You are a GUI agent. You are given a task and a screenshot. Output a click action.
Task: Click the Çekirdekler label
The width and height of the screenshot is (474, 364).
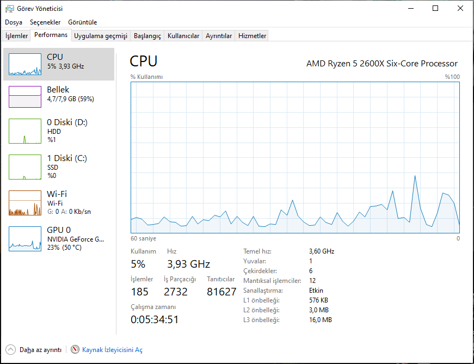click(260, 271)
